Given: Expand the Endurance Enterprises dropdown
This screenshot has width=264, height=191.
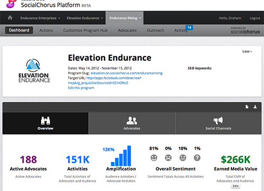Looking at the screenshot, I should [40, 18].
